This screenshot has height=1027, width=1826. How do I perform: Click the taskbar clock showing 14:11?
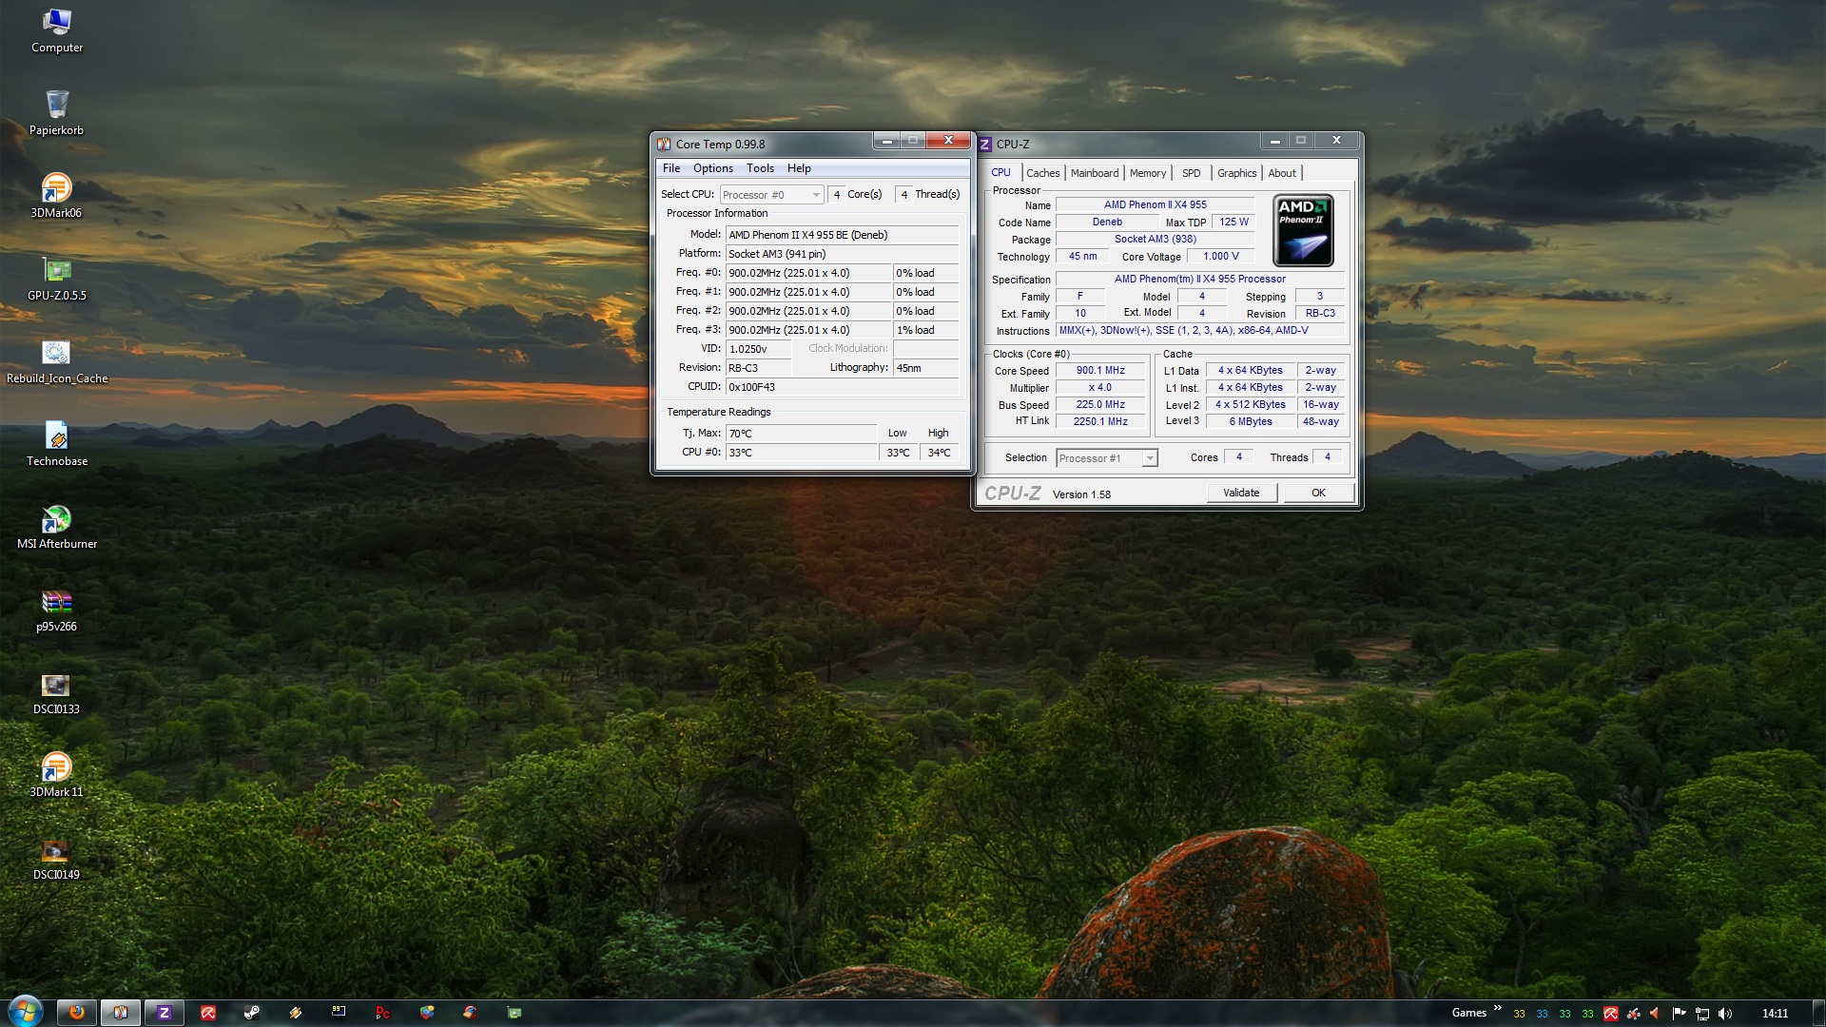1775,1014
